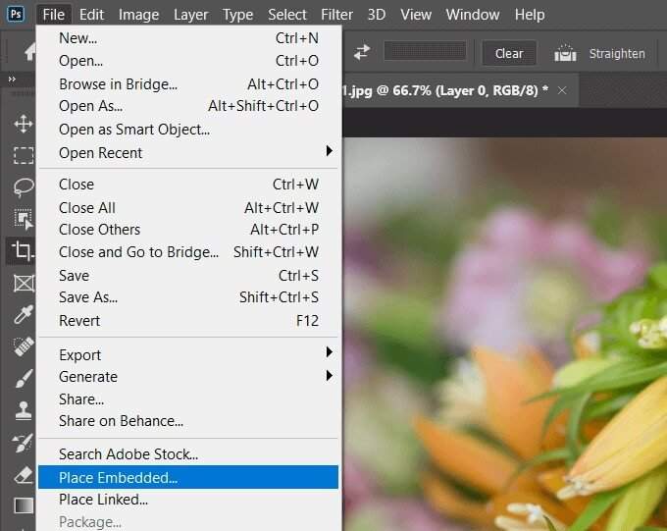Choose Open As... menu entry
The image size is (667, 531).
188,106
